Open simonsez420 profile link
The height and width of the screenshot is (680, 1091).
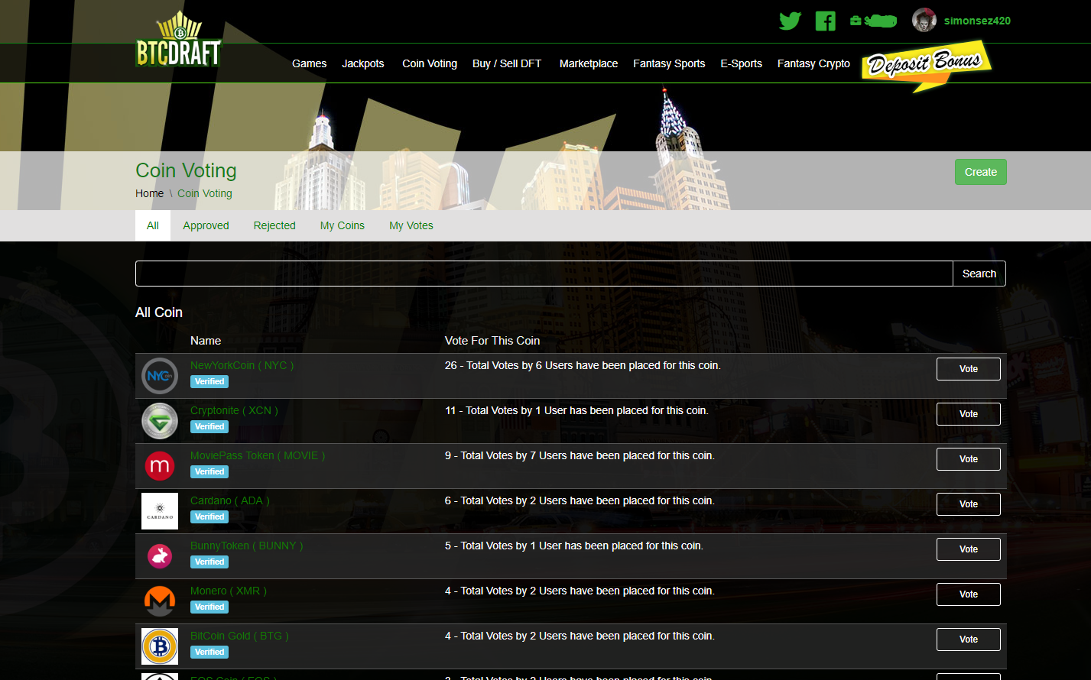(x=977, y=21)
